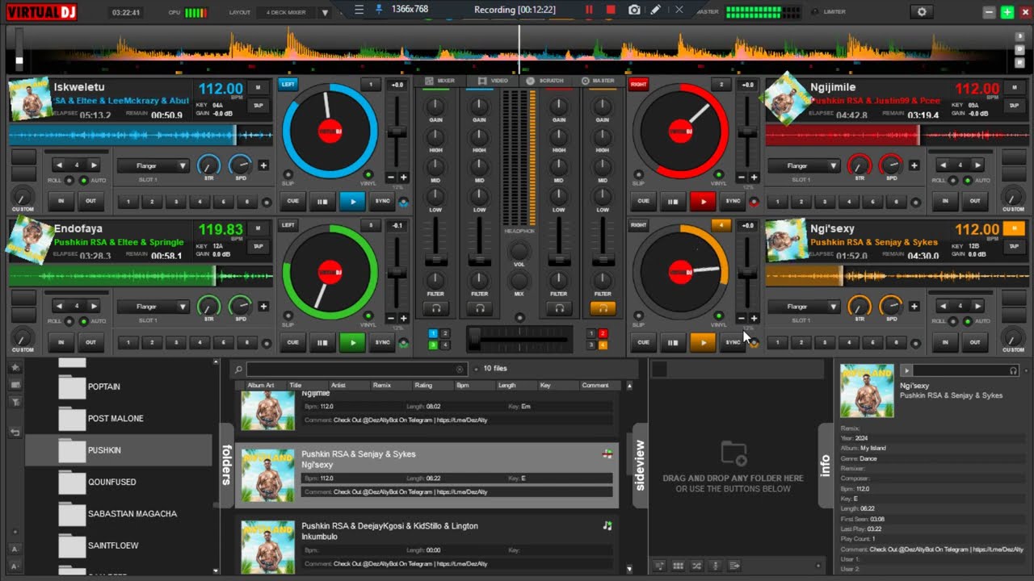Click the loop OUT button on Iskweletu deck
The height and width of the screenshot is (581, 1034).
(90, 201)
